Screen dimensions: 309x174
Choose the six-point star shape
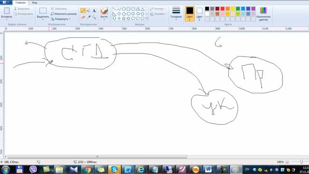[x=128, y=18]
